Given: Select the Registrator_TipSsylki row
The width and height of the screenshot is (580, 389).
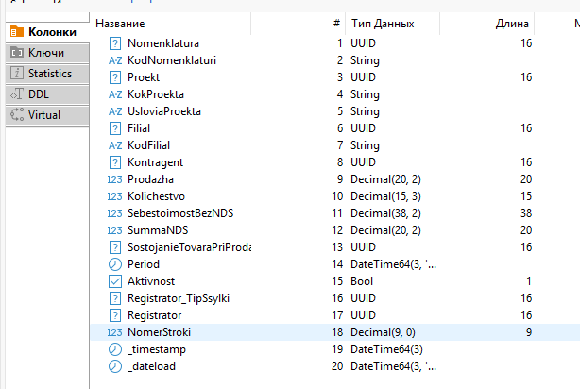Looking at the screenshot, I should point(179,298).
